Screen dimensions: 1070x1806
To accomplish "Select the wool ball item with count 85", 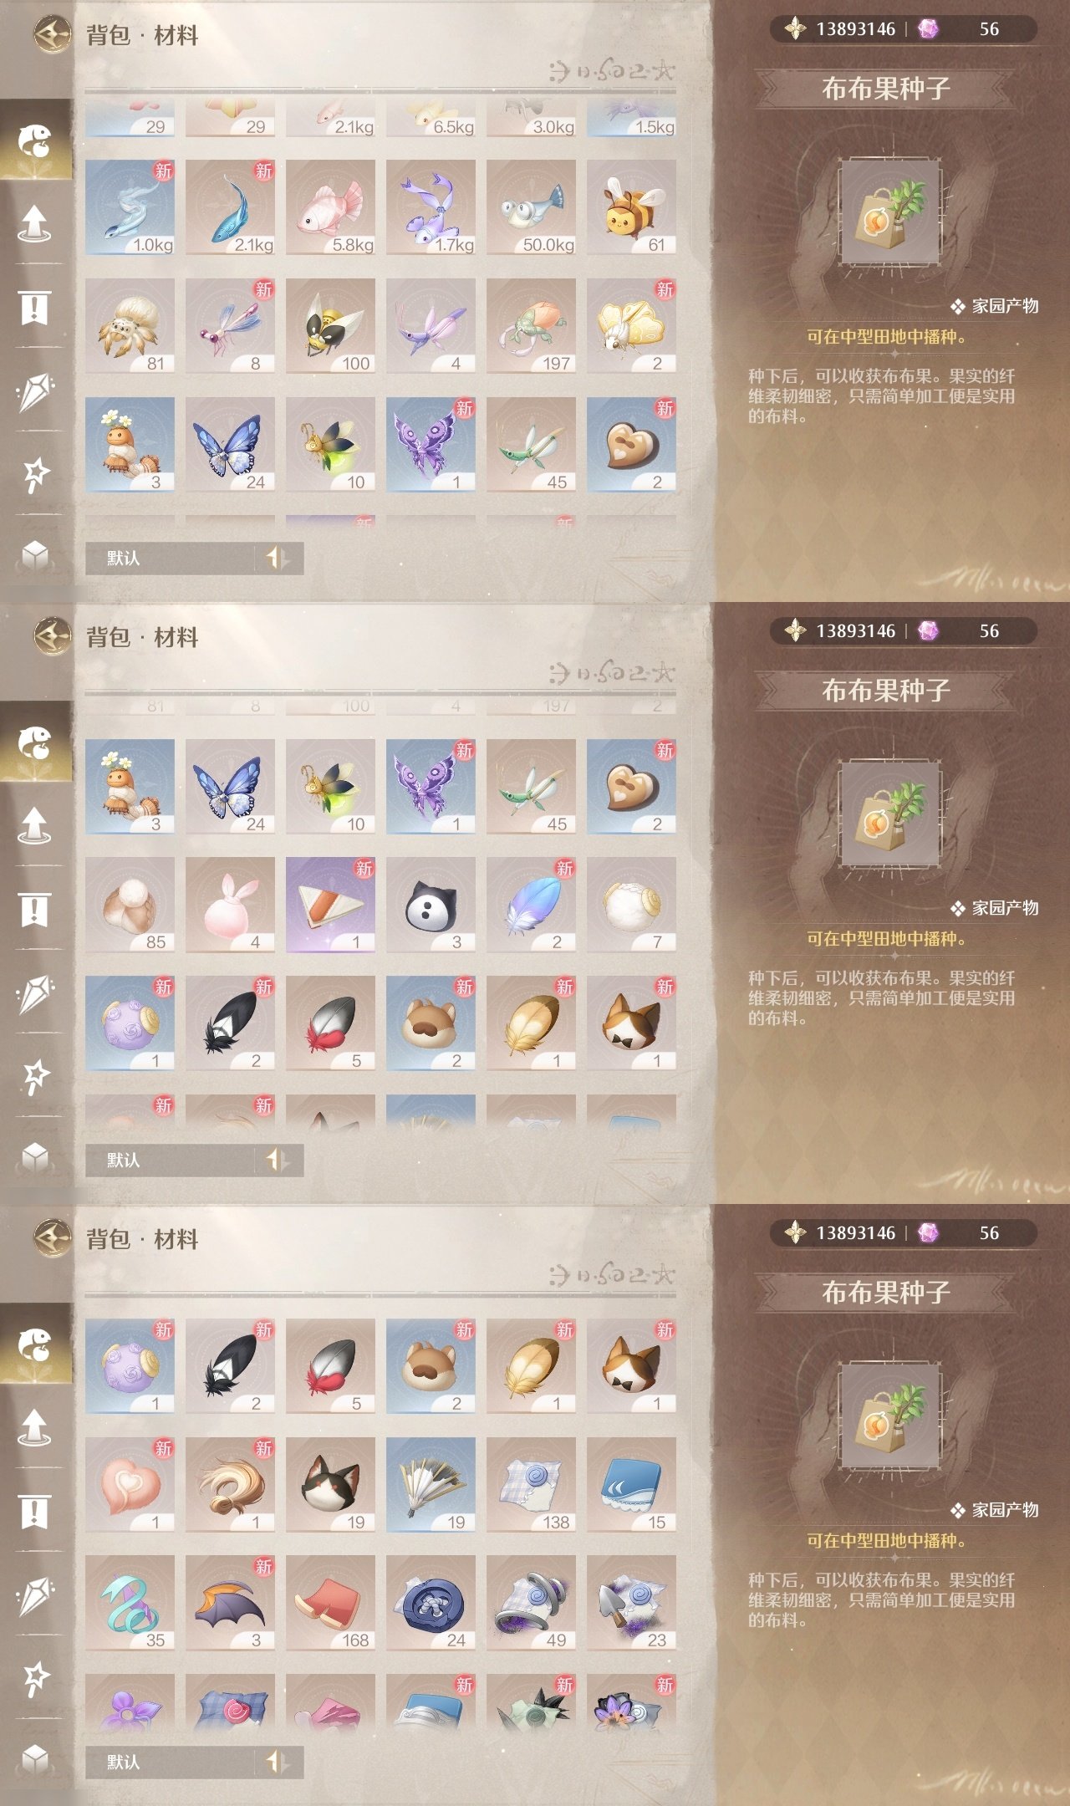I will [x=130, y=905].
